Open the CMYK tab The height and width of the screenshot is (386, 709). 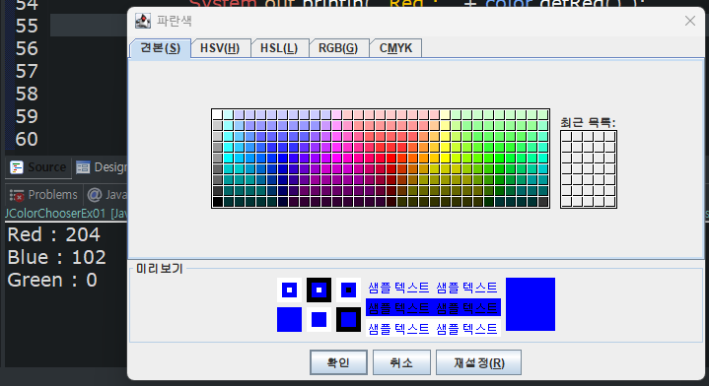[x=395, y=48]
